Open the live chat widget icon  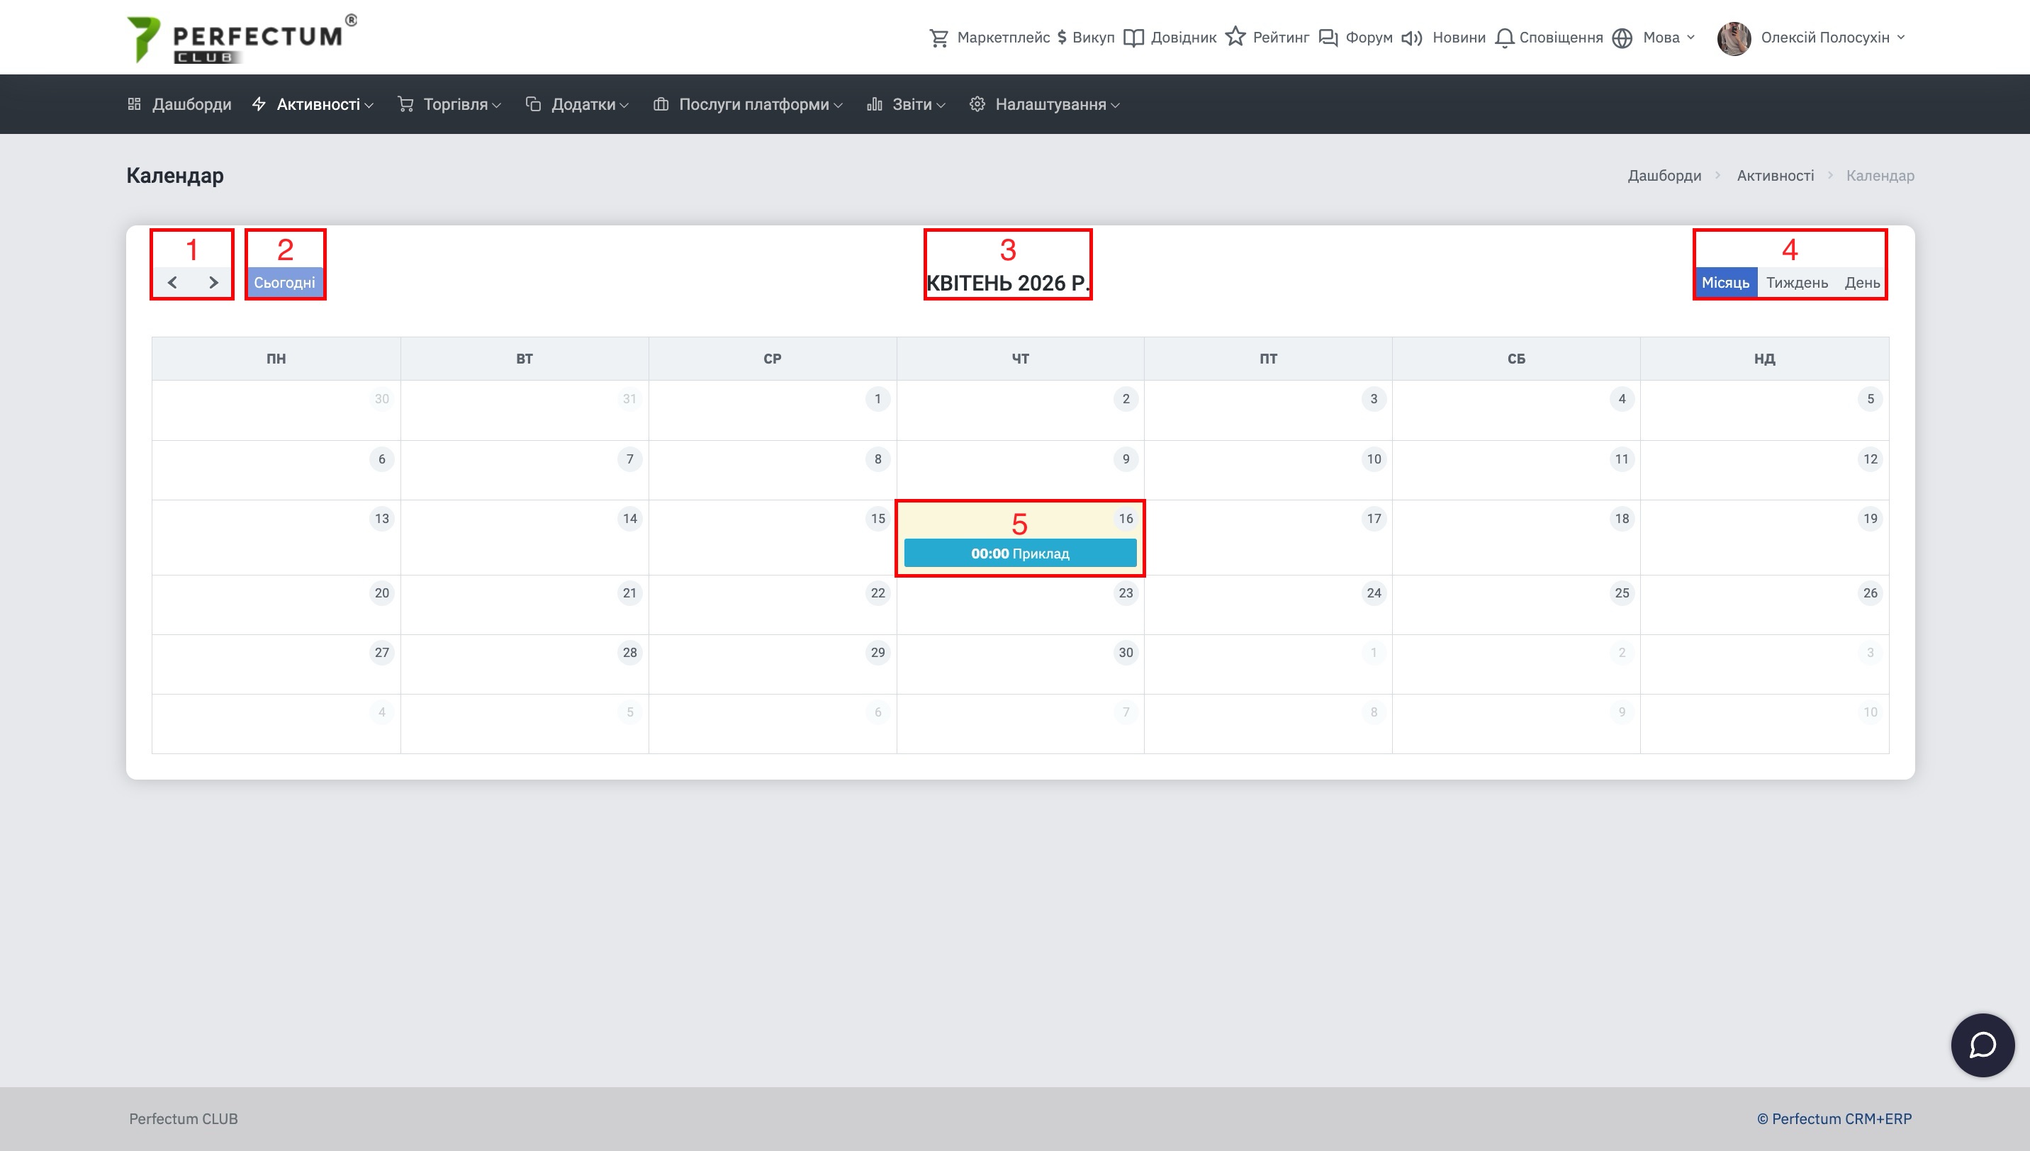(x=1982, y=1044)
